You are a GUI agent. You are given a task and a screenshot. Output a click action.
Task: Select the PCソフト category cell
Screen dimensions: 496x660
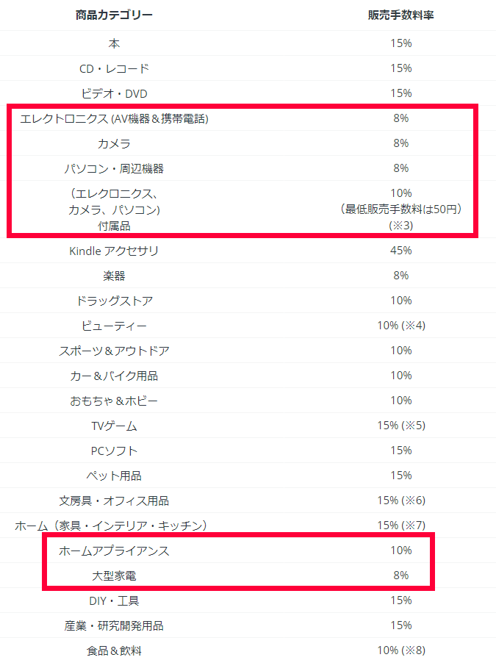[114, 451]
